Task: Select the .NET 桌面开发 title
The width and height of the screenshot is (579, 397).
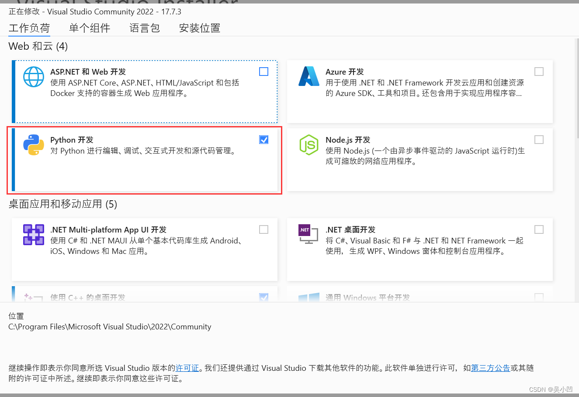Action: [350, 230]
